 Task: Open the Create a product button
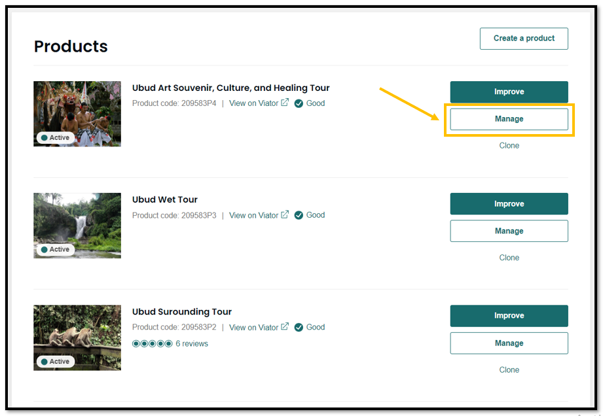[x=524, y=39]
